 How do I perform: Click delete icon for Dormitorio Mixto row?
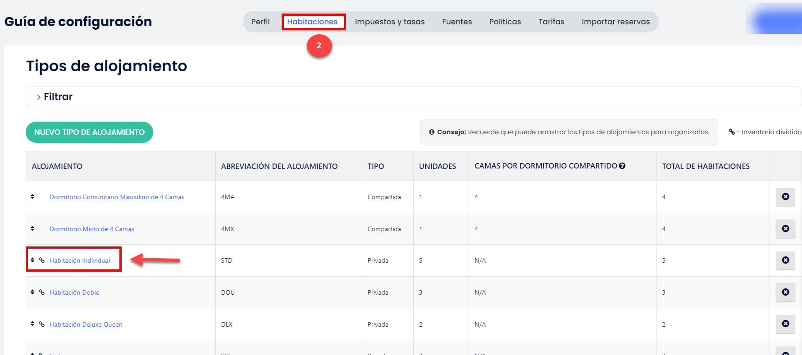785,229
